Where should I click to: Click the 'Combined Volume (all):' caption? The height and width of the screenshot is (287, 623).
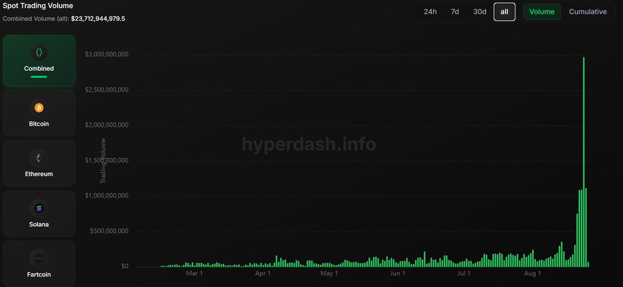point(36,19)
